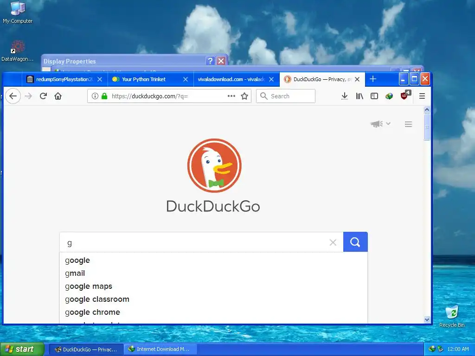Open the Firefox downloads arrow
This screenshot has height=356, width=475.
(x=345, y=96)
